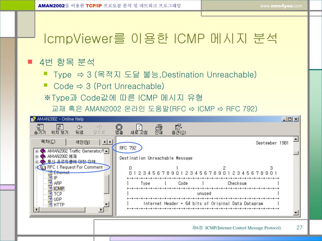Image resolution: width=322 pixels, height=241 pixels.
Task: Go back with the 뒤로 arrow icon
Action: [80, 127]
